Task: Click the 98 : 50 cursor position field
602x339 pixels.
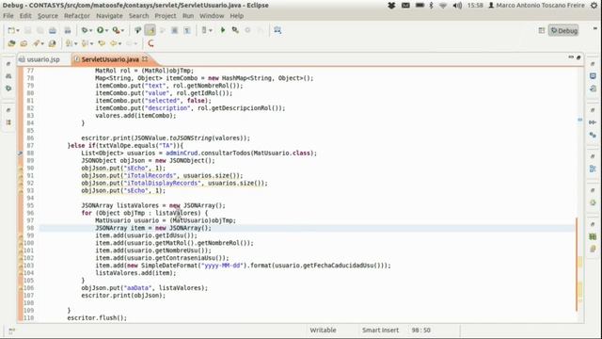Action: coord(420,331)
